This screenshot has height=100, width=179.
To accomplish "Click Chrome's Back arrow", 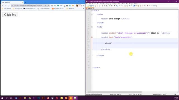I will point(3,6).
